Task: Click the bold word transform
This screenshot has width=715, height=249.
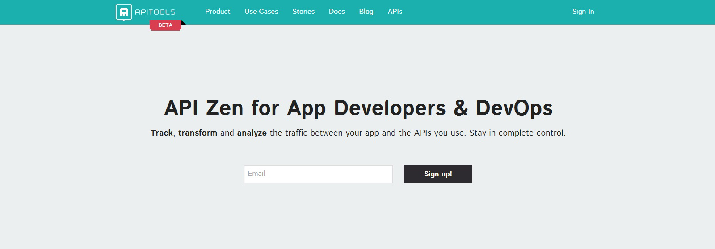Action: 198,133
